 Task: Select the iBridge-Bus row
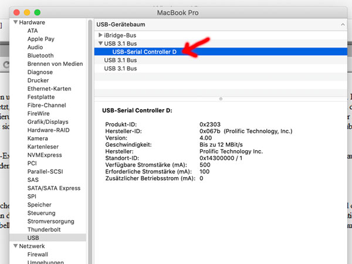tap(221, 35)
